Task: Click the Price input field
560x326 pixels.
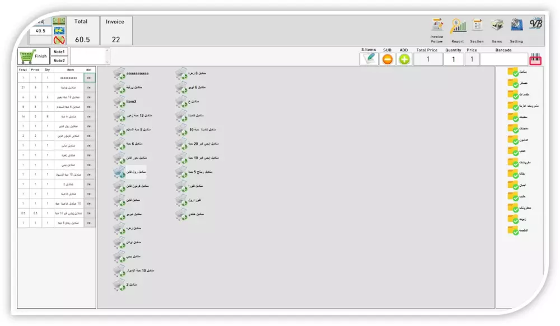Action: click(472, 59)
